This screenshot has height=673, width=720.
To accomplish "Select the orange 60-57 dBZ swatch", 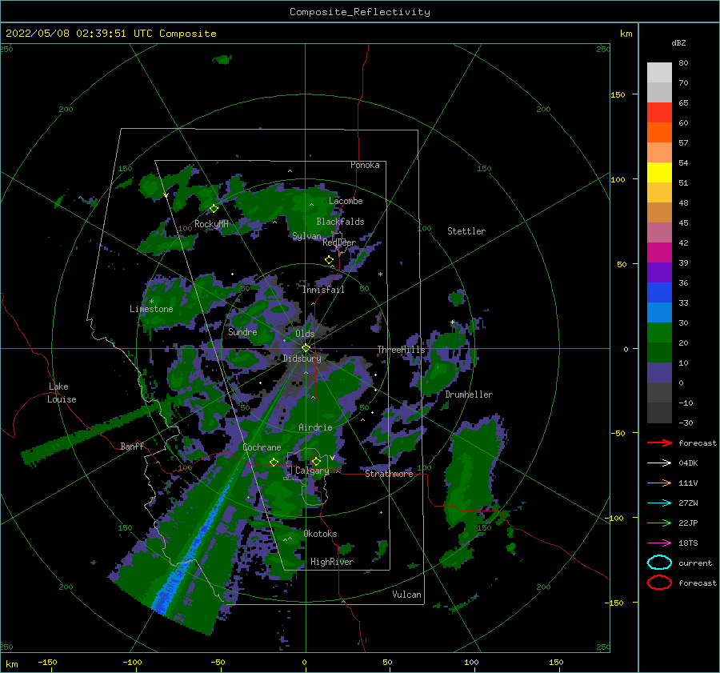I will coord(659,133).
